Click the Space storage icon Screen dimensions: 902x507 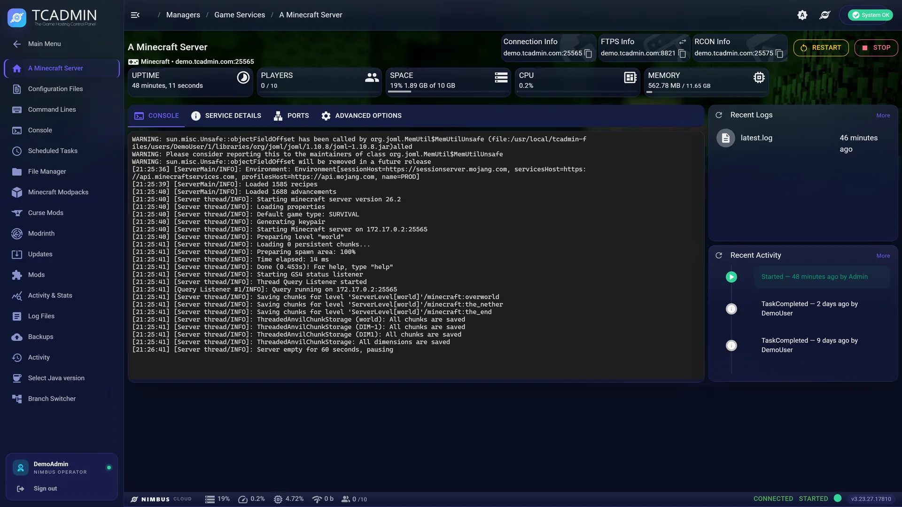pos(501,77)
